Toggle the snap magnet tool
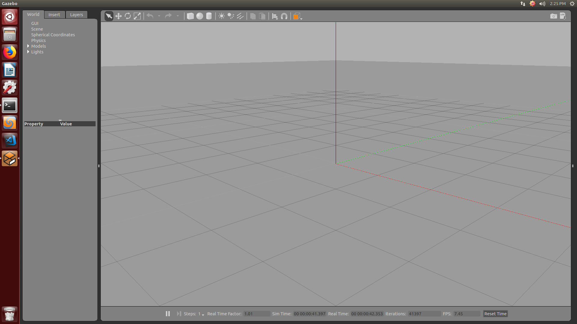 click(284, 16)
